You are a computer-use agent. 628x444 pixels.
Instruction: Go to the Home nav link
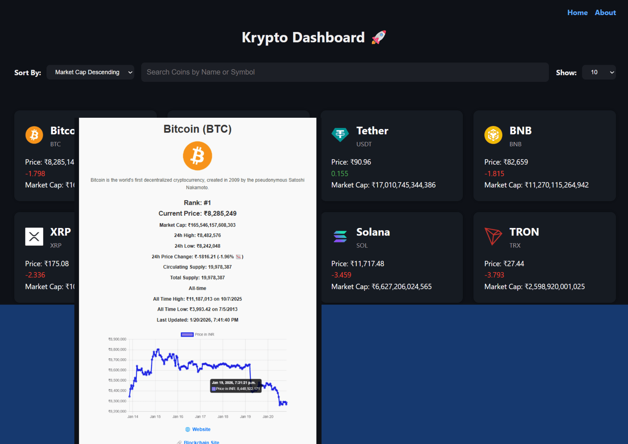(x=577, y=13)
